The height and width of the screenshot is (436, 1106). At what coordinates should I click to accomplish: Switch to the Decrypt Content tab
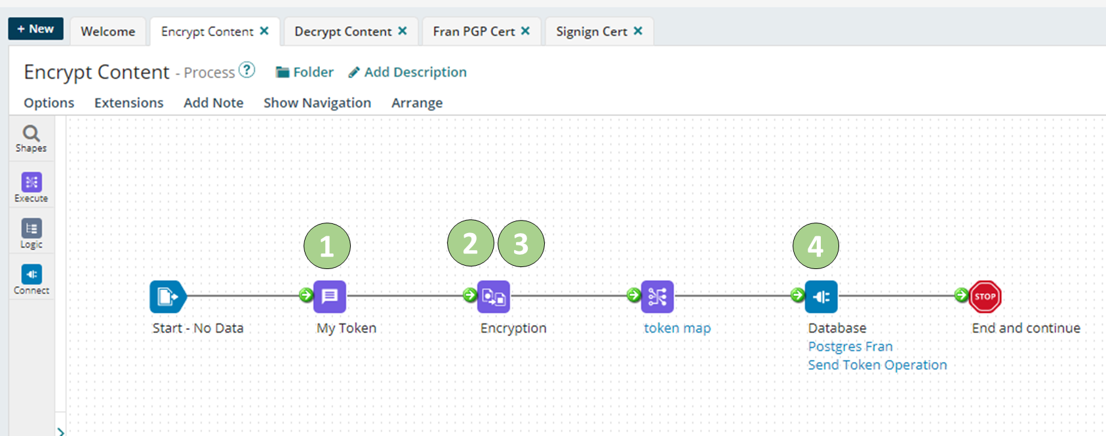tap(344, 31)
